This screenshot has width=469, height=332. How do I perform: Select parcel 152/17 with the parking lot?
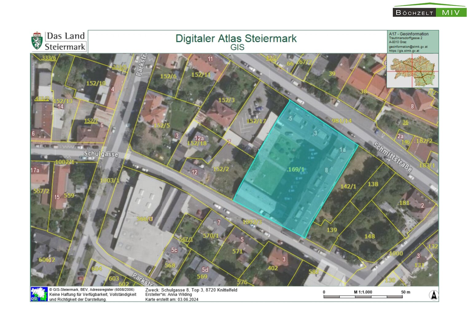(256, 121)
